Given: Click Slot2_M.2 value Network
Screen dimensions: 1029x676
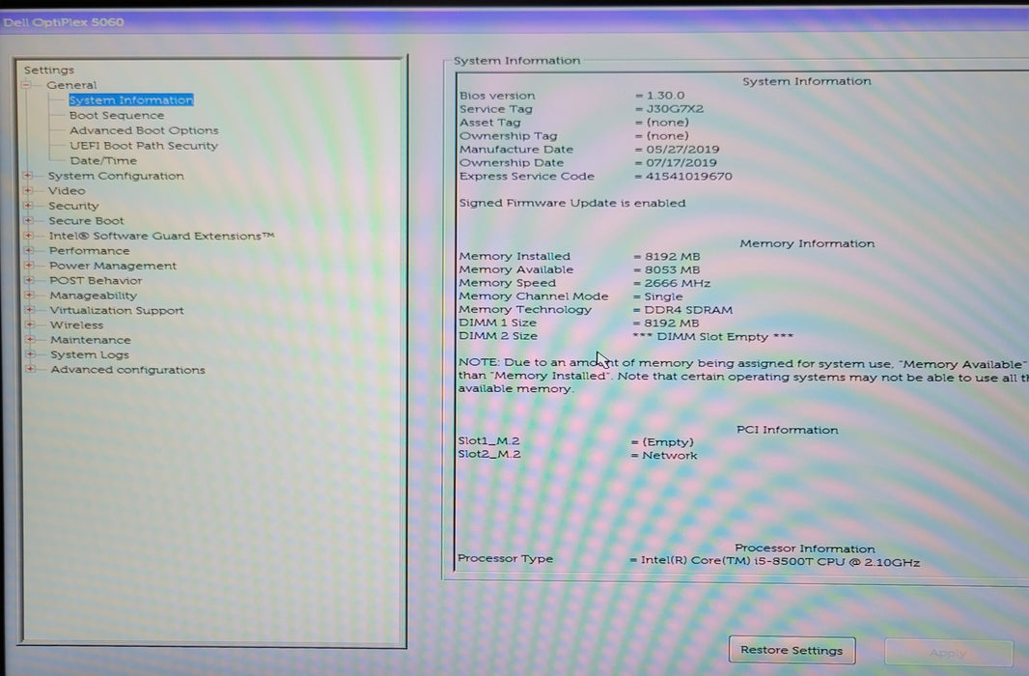Looking at the screenshot, I should coord(669,455).
